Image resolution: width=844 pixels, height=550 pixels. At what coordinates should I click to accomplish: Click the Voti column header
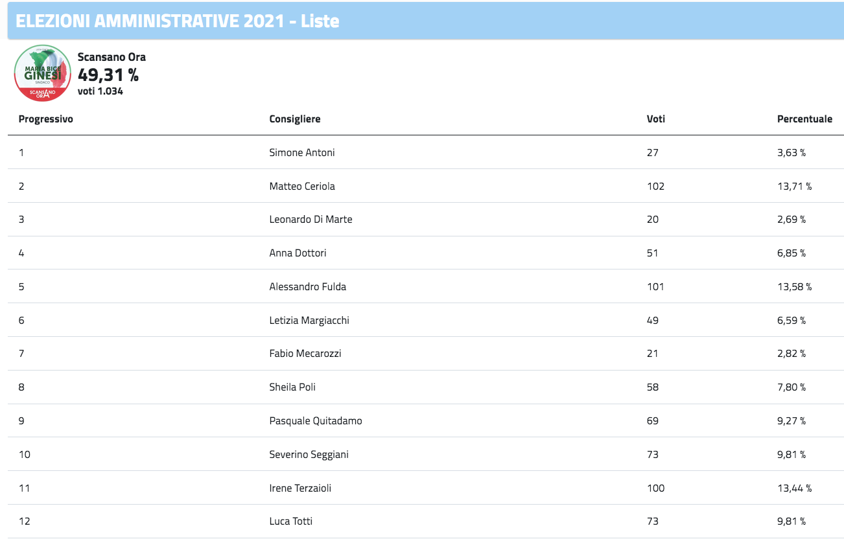[x=656, y=119]
